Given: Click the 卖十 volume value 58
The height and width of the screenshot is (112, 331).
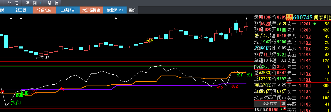Looking at the screenshot, I should [x=327, y=24].
